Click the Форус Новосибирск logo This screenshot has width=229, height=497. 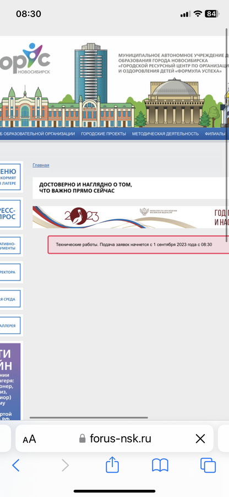pyautogui.click(x=25, y=59)
